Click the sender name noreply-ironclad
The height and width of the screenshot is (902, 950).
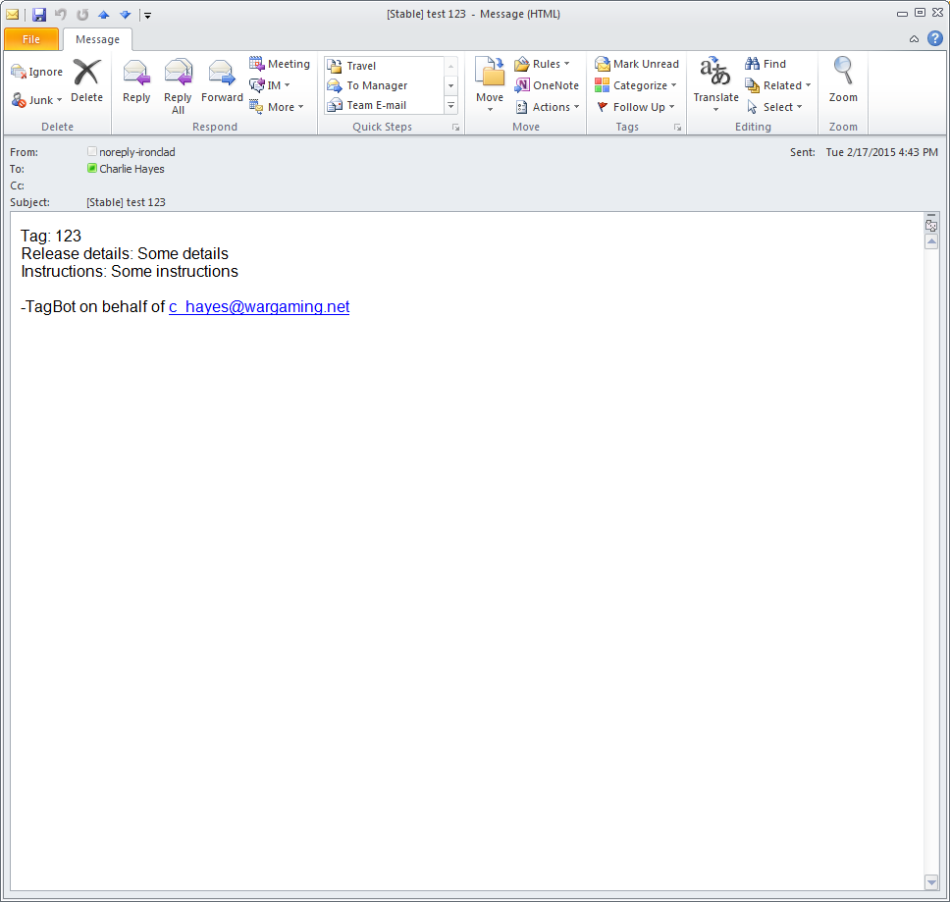(137, 152)
